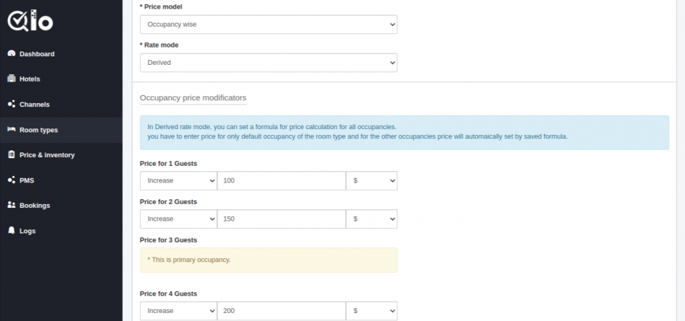Open currency dropdown for 2 Guests price

click(371, 219)
